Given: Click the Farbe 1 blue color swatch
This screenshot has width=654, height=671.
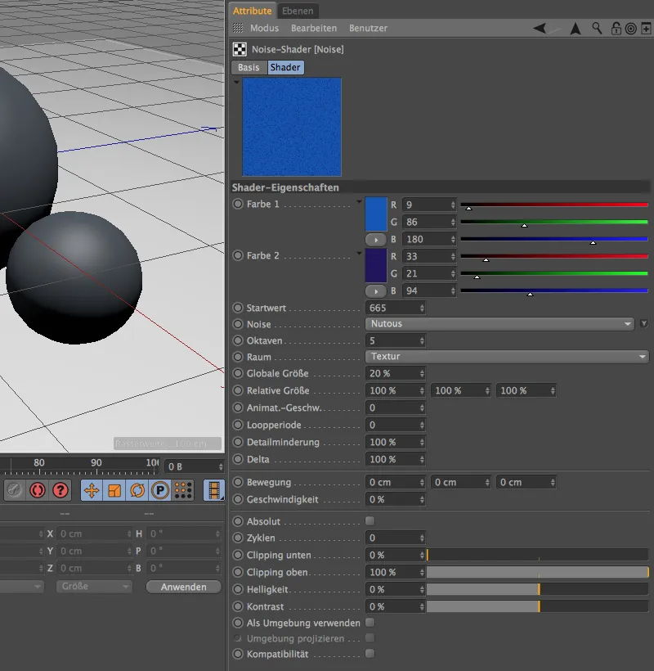Looking at the screenshot, I should [376, 214].
